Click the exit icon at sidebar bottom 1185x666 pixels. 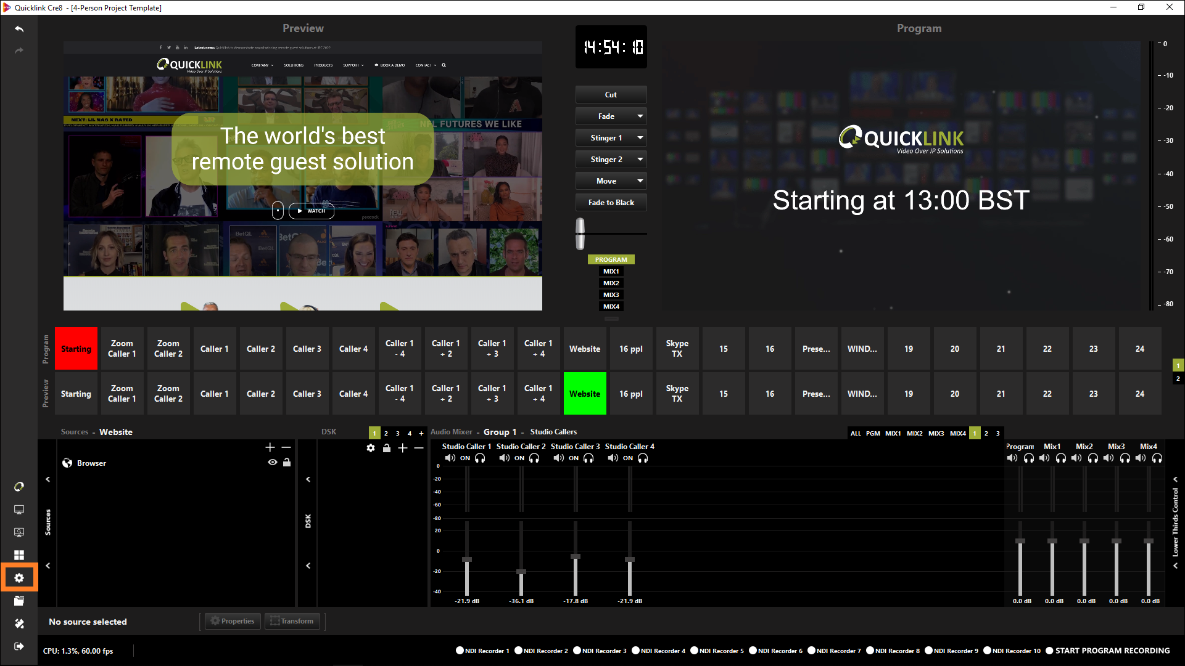pyautogui.click(x=19, y=646)
